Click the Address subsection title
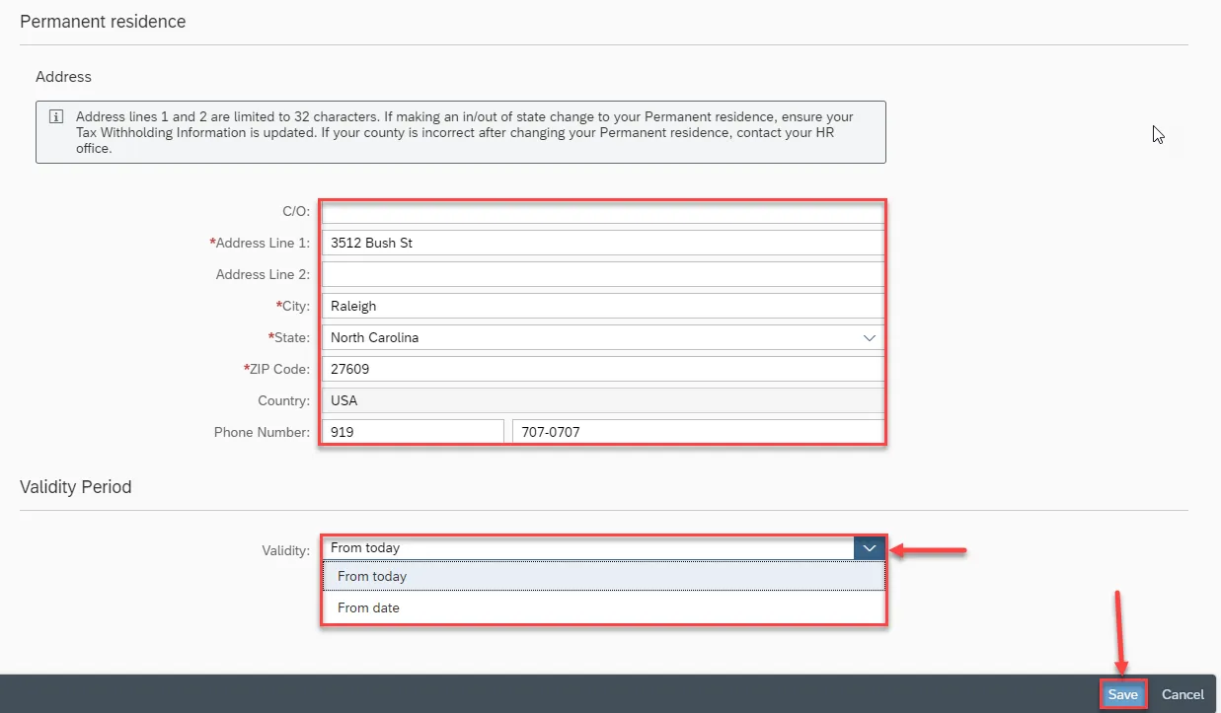 pyautogui.click(x=63, y=76)
